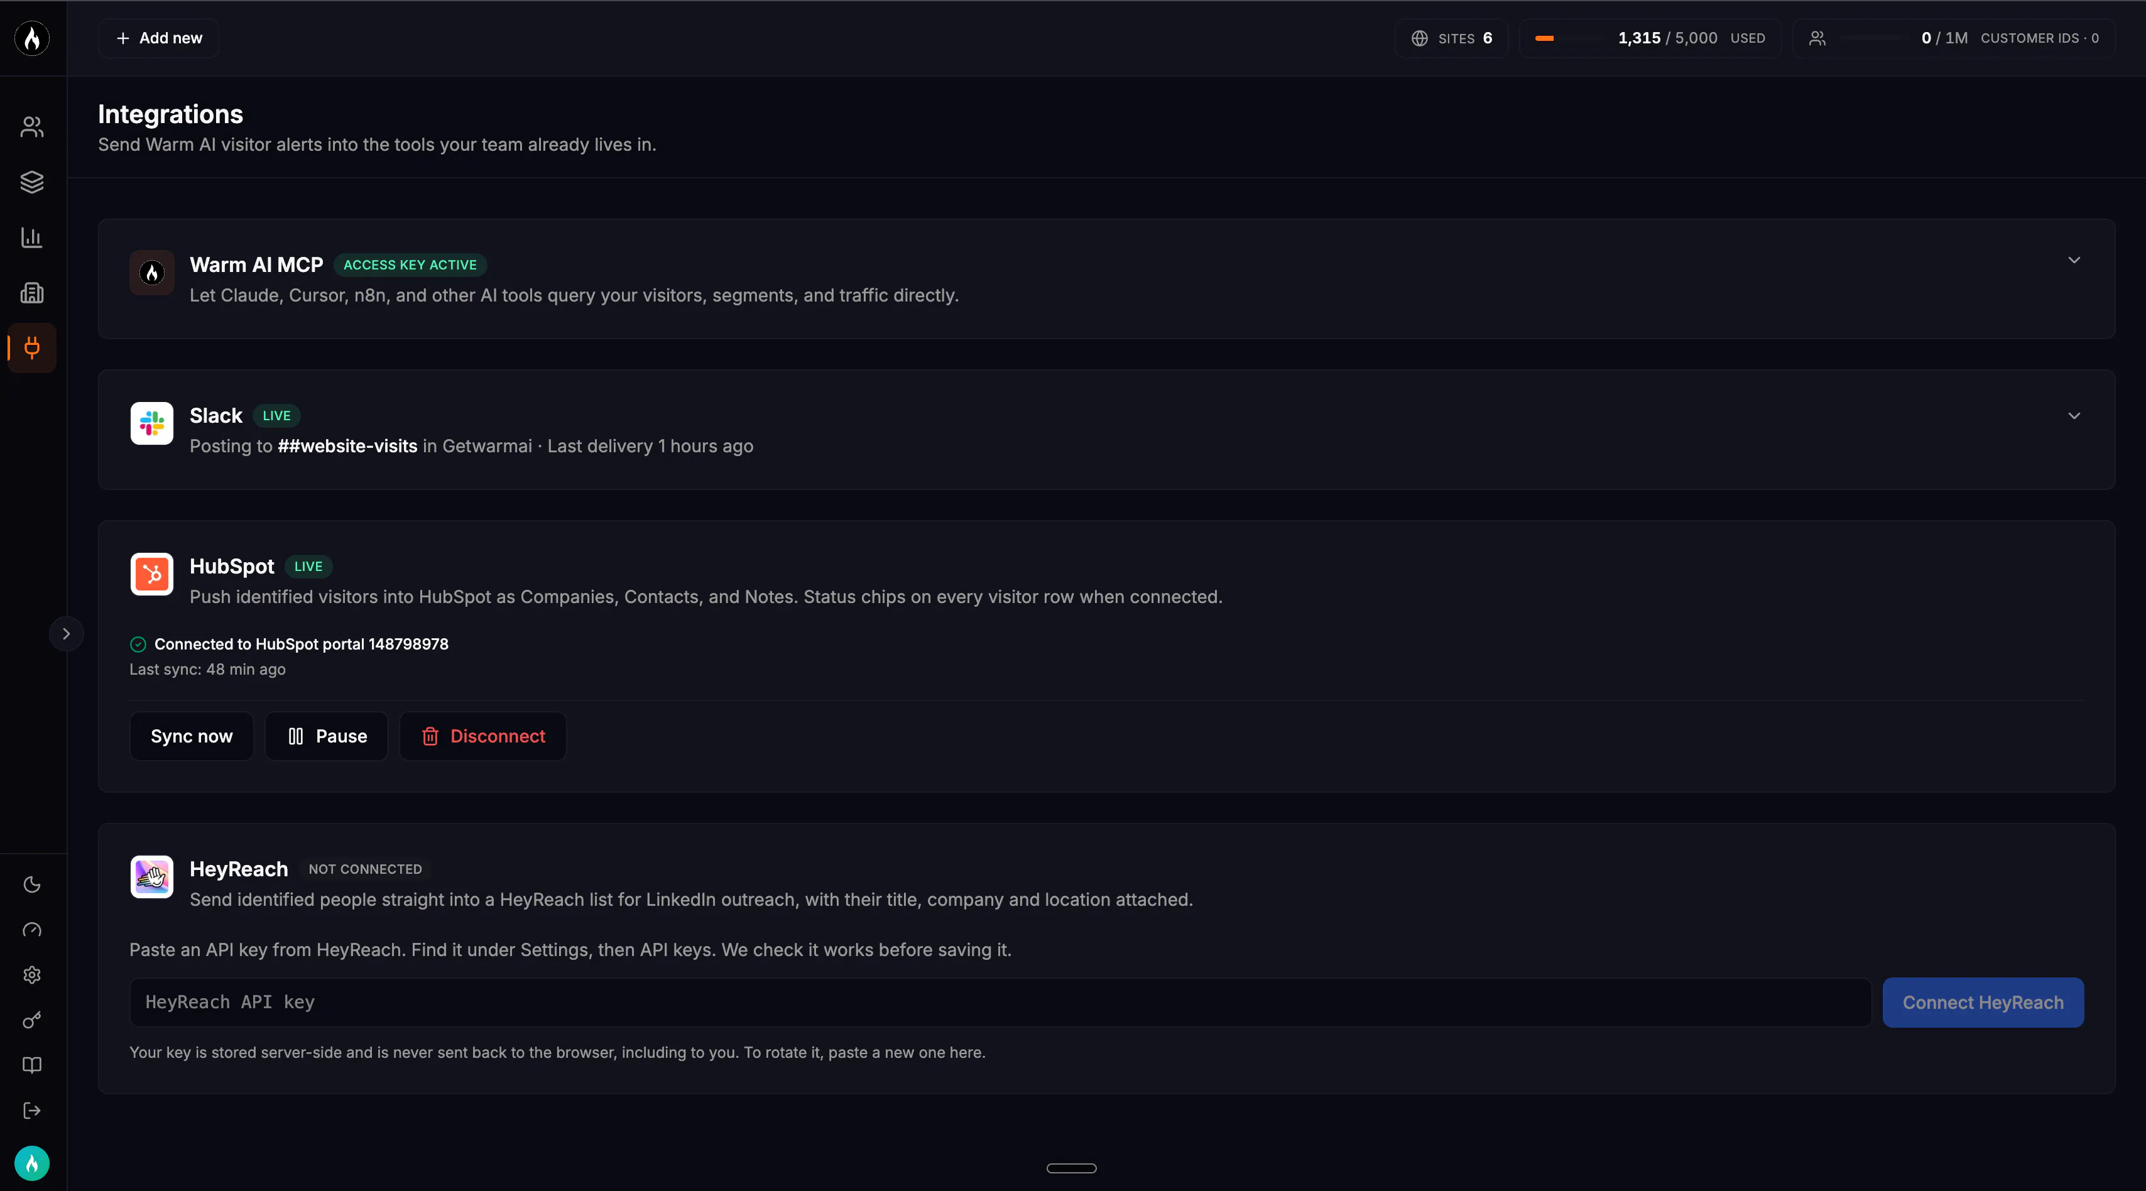Click the people icon beside Customer IDs
The height and width of the screenshot is (1191, 2146).
point(1818,38)
